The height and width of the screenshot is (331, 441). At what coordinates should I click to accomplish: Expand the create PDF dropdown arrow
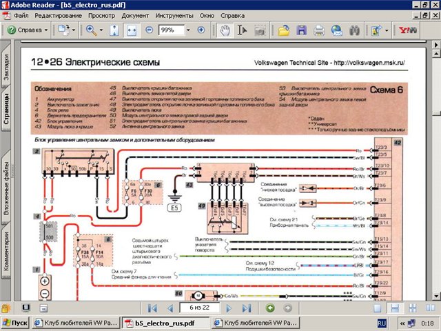[74, 30]
